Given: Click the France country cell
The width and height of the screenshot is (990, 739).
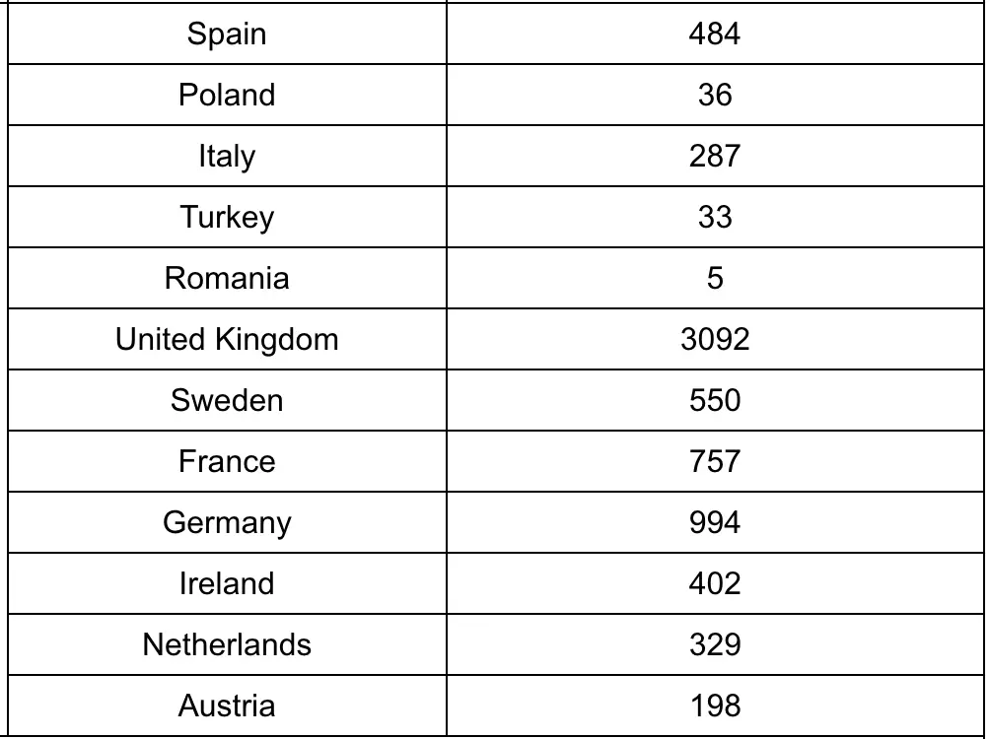Looking at the screenshot, I should tap(227, 462).
